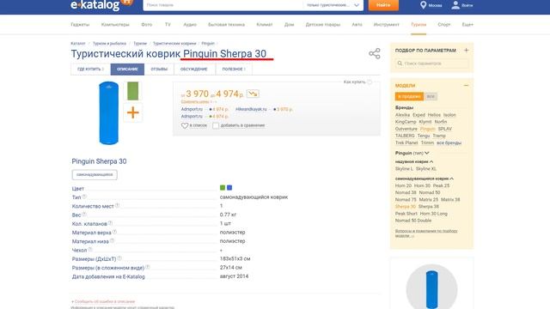Screen dimensions: 550x309
Task: Click the help icon next to Как купить
Action: (x=370, y=82)
